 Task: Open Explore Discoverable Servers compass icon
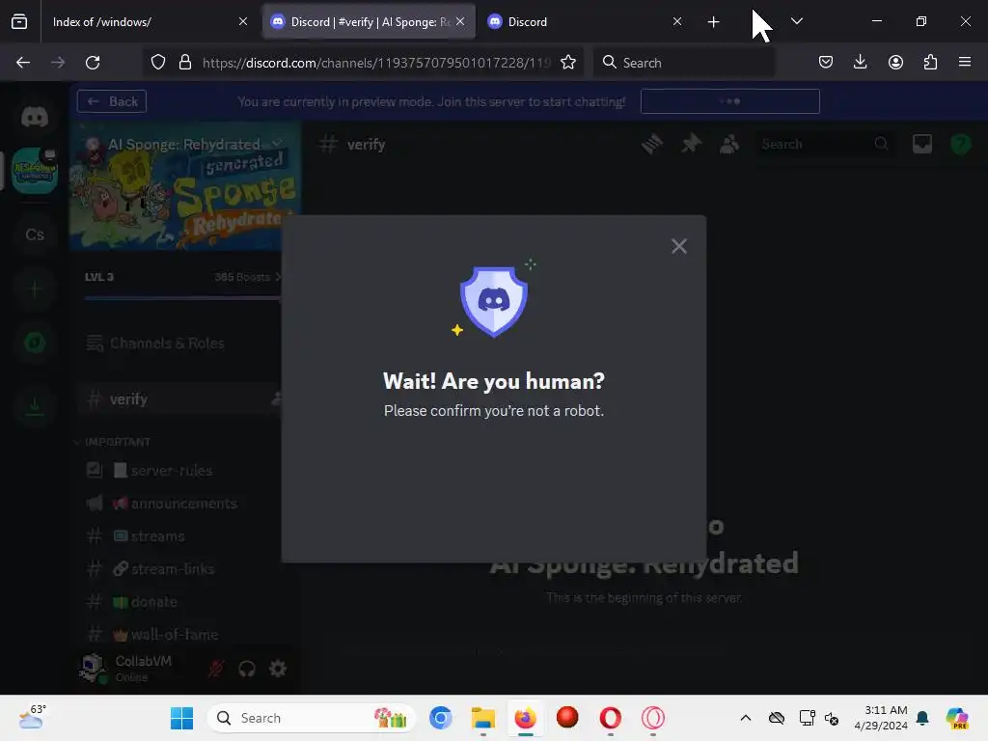tap(35, 343)
